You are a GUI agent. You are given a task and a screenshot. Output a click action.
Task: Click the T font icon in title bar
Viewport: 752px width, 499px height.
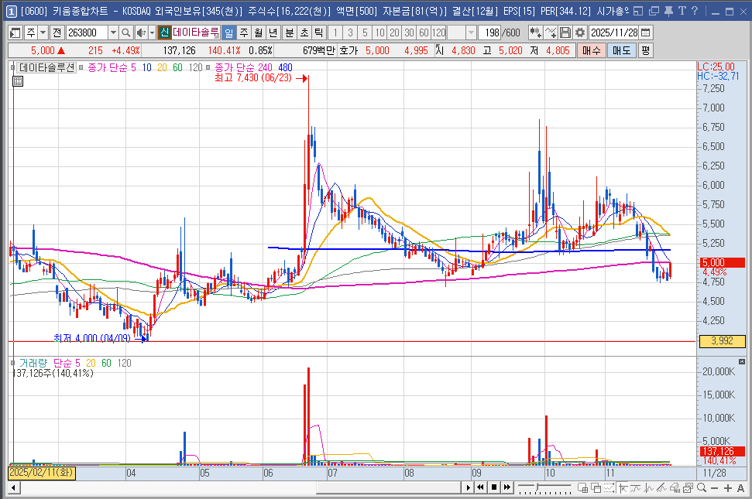click(682, 11)
